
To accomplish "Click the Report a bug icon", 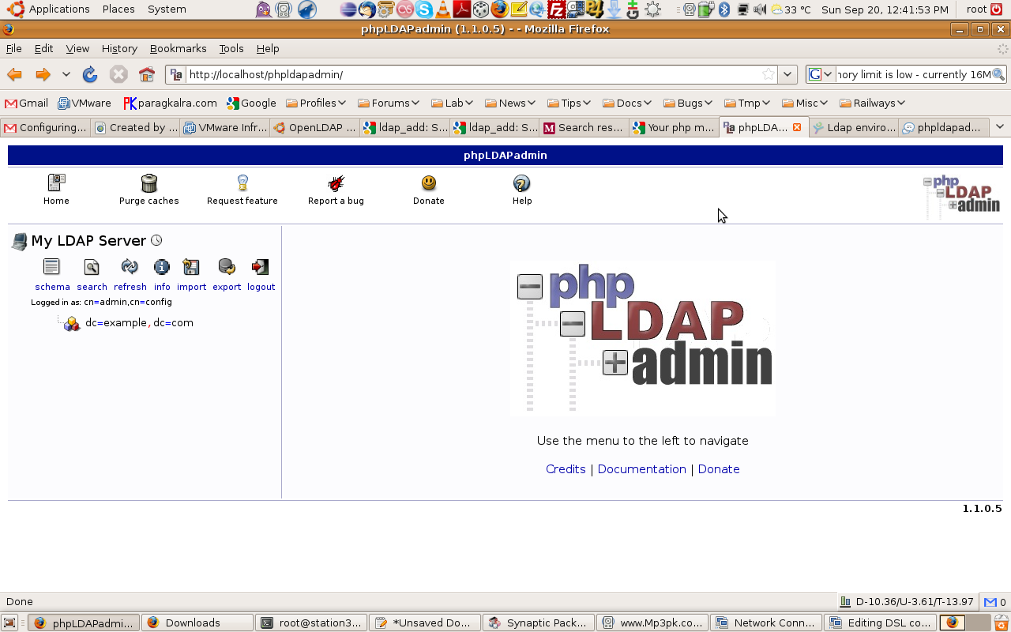I will pos(336,184).
